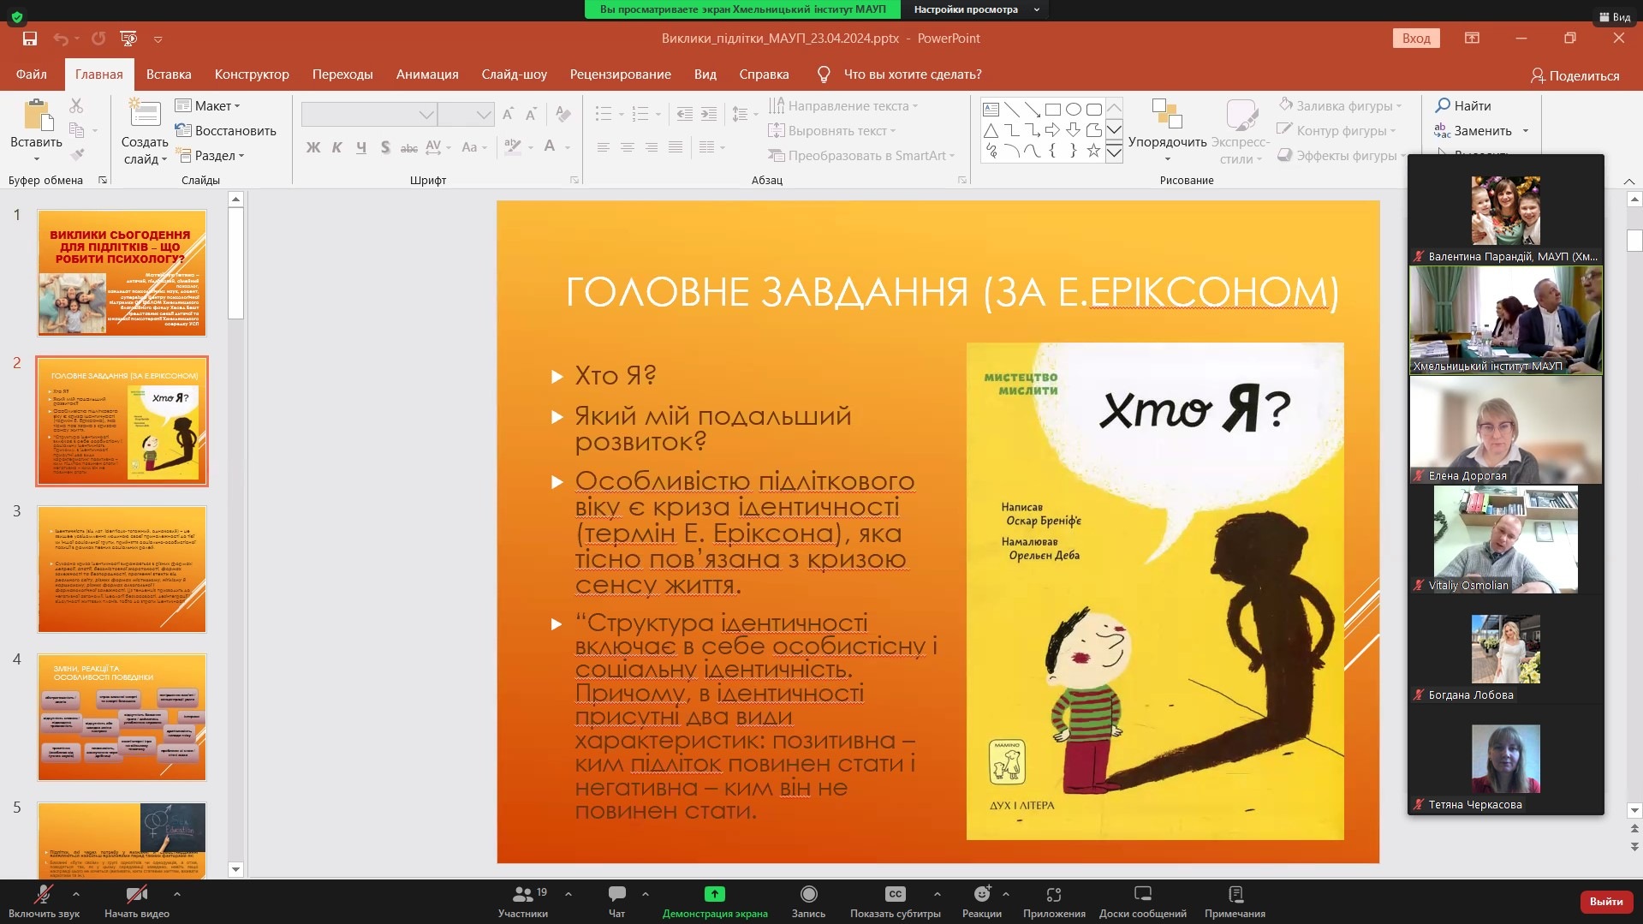Open the Zoom Apps icon
Viewport: 1643px width, 924px height.
[x=1053, y=895]
